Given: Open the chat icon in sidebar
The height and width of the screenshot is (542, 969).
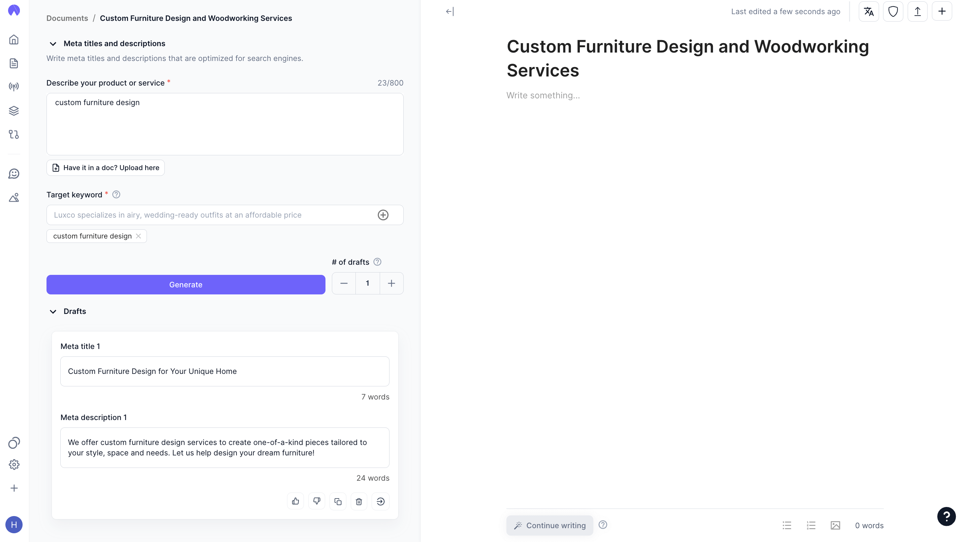Looking at the screenshot, I should click(x=14, y=174).
